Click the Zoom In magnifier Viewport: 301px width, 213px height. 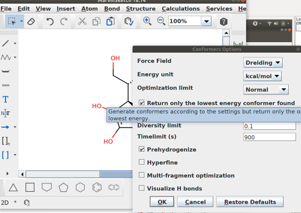pos(147,21)
